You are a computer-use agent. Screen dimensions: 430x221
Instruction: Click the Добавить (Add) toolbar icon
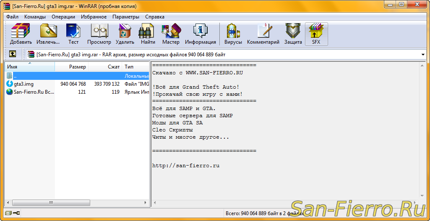click(21, 34)
